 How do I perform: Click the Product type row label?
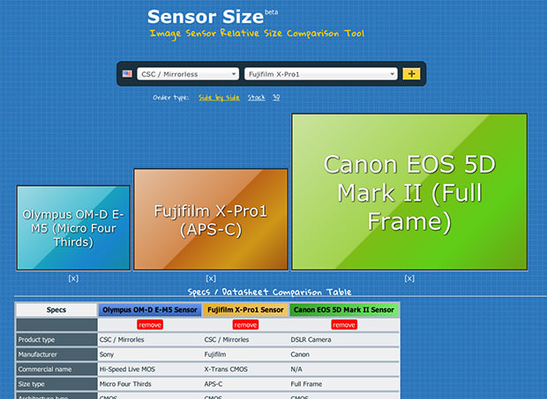(x=56, y=340)
